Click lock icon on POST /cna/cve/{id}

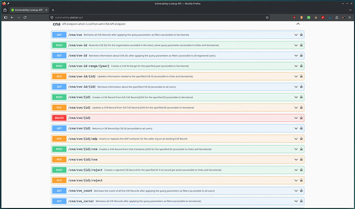pos(301,97)
